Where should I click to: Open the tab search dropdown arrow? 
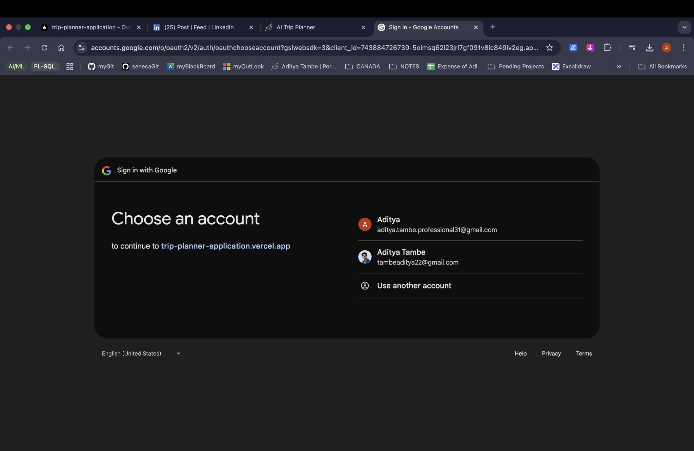pyautogui.click(x=684, y=27)
